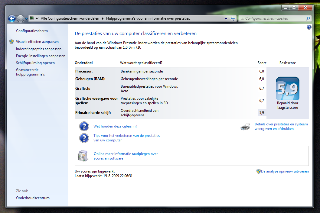Open 'Configuratiescherm' home link
The image size is (320, 213).
[x=32, y=31]
